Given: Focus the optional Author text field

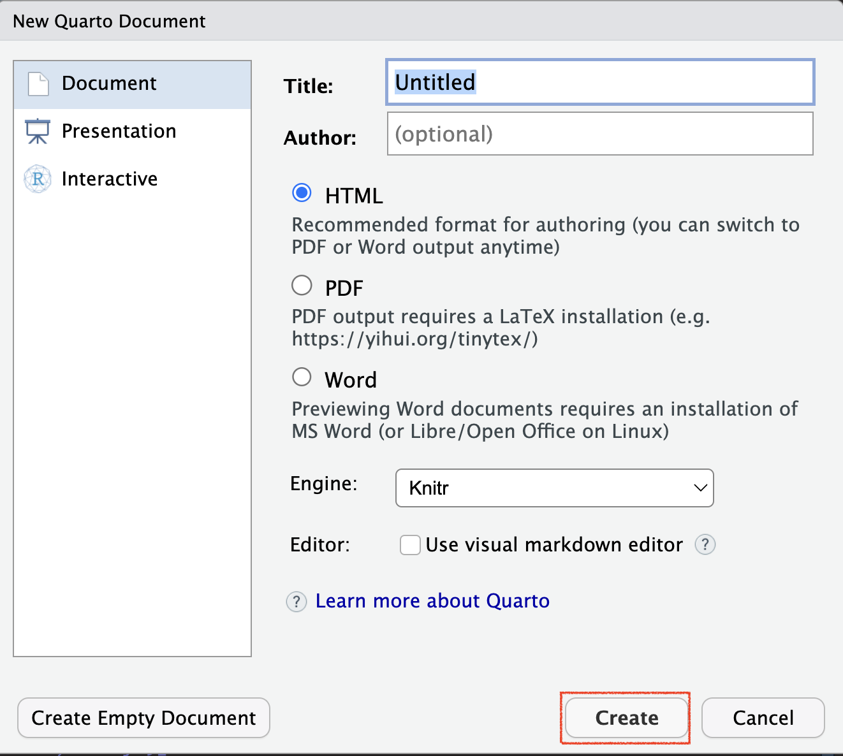Looking at the screenshot, I should 599,134.
